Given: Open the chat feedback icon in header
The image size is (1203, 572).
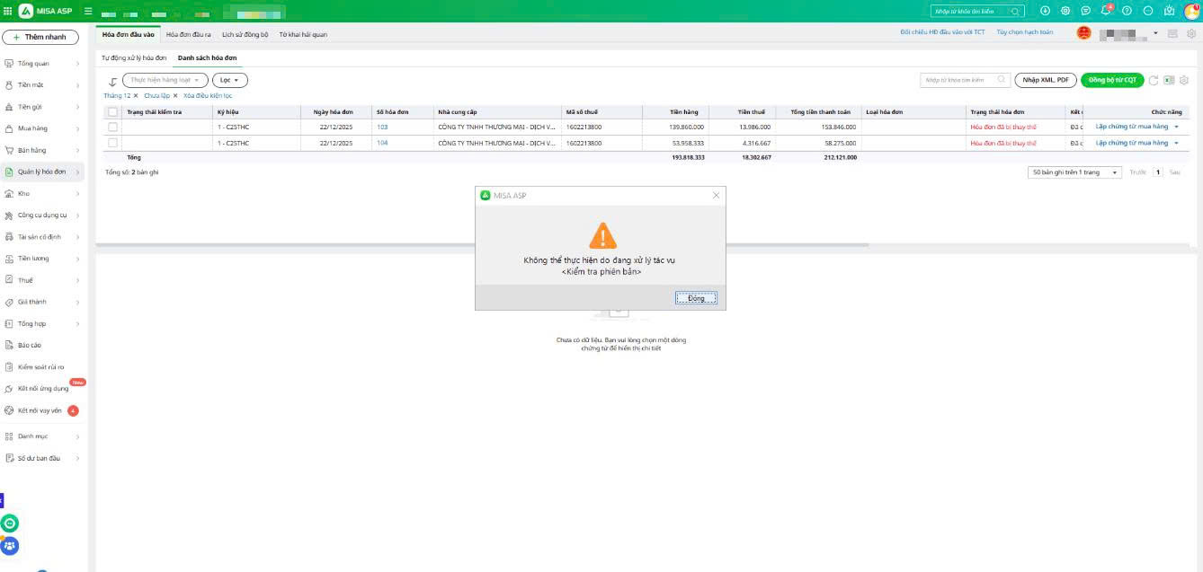Looking at the screenshot, I should pyautogui.click(x=1086, y=11).
